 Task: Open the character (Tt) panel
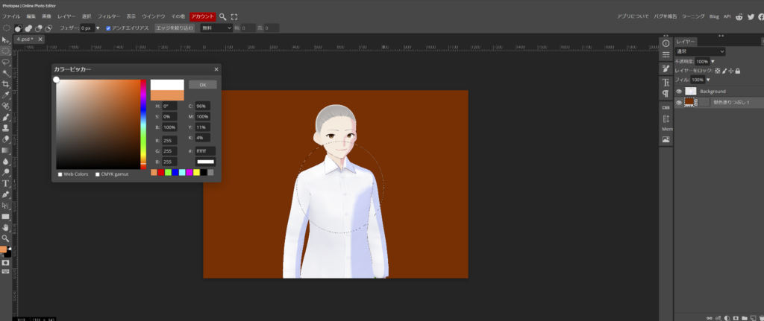tap(666, 81)
